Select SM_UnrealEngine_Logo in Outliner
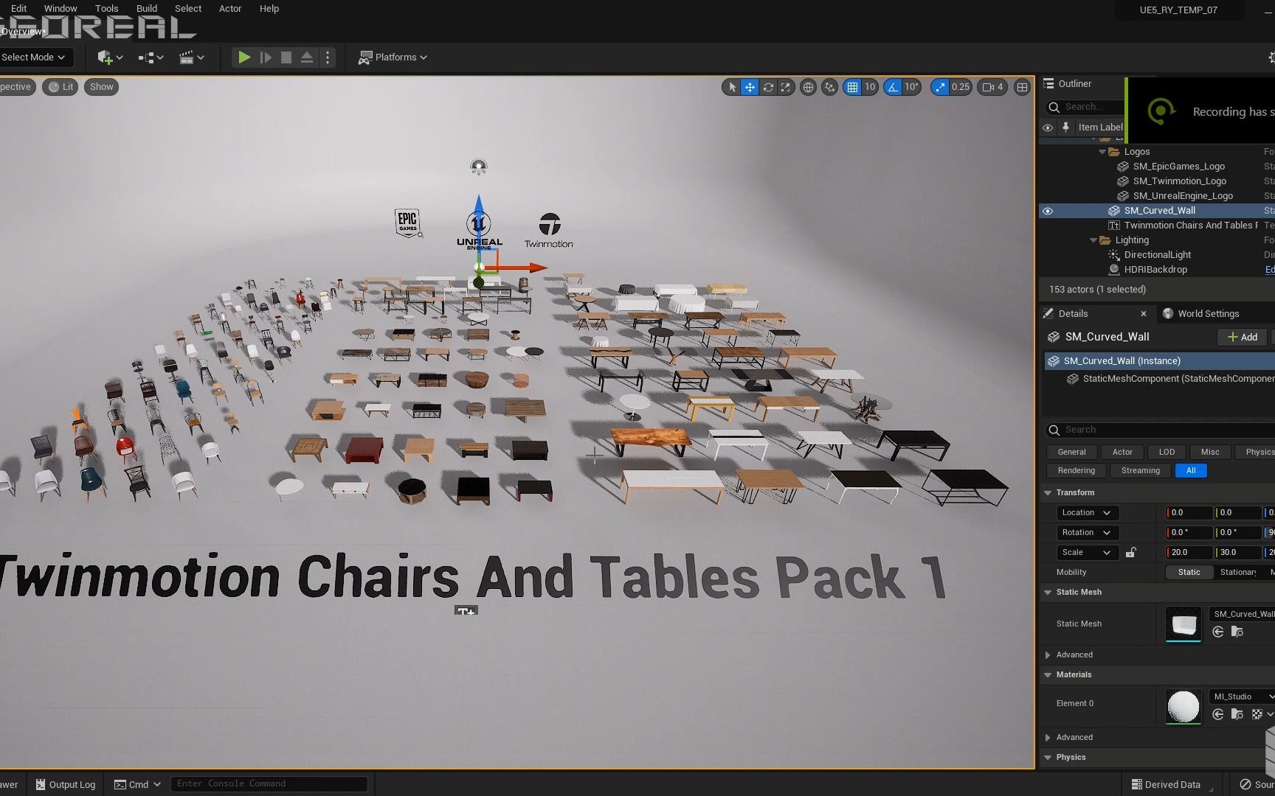 click(x=1183, y=196)
